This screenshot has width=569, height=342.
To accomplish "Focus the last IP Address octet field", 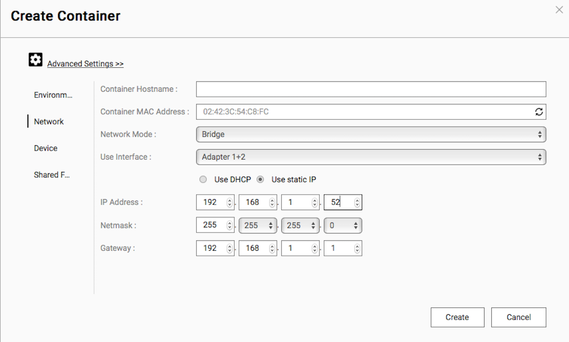I will [x=338, y=202].
